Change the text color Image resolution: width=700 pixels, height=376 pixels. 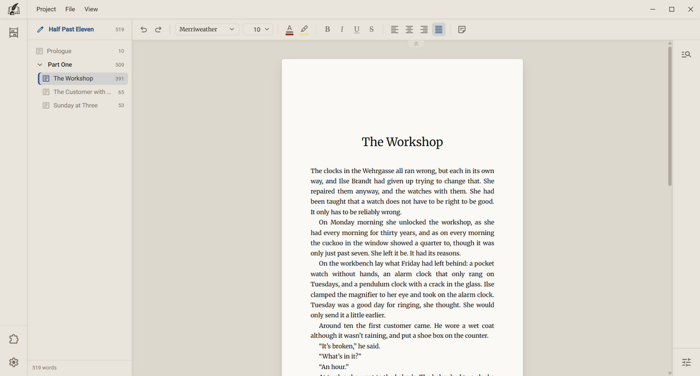289,29
